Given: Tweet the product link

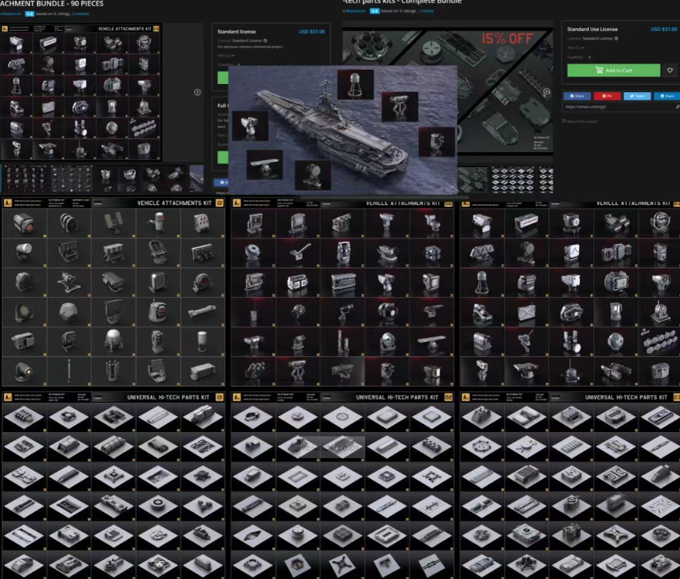Looking at the screenshot, I should (637, 96).
